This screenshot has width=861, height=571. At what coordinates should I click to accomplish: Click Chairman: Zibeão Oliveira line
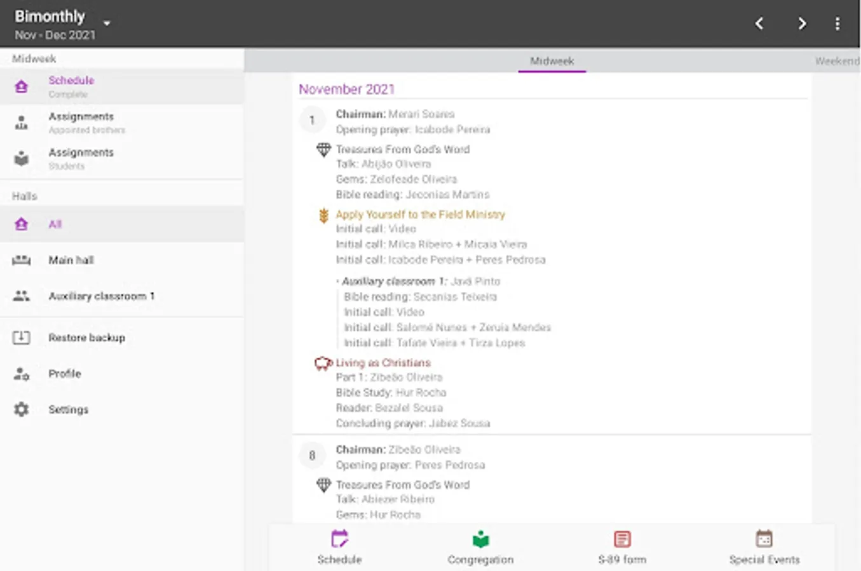coord(398,450)
